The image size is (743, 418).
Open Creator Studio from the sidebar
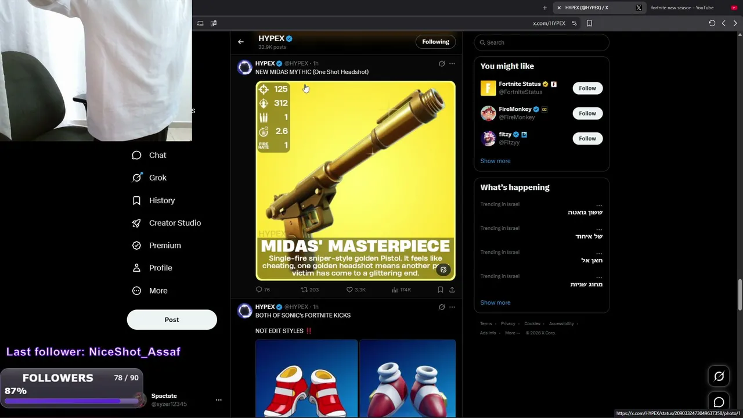coord(166,223)
